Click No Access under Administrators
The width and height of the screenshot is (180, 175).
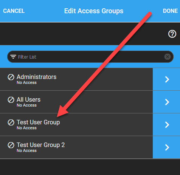pos(26,82)
